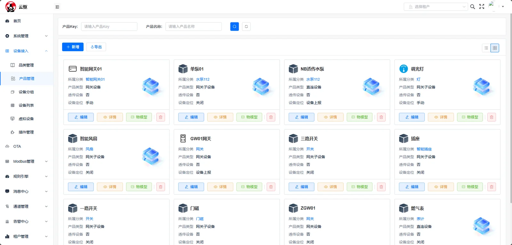Switch to card grid view layout

pyautogui.click(x=495, y=48)
